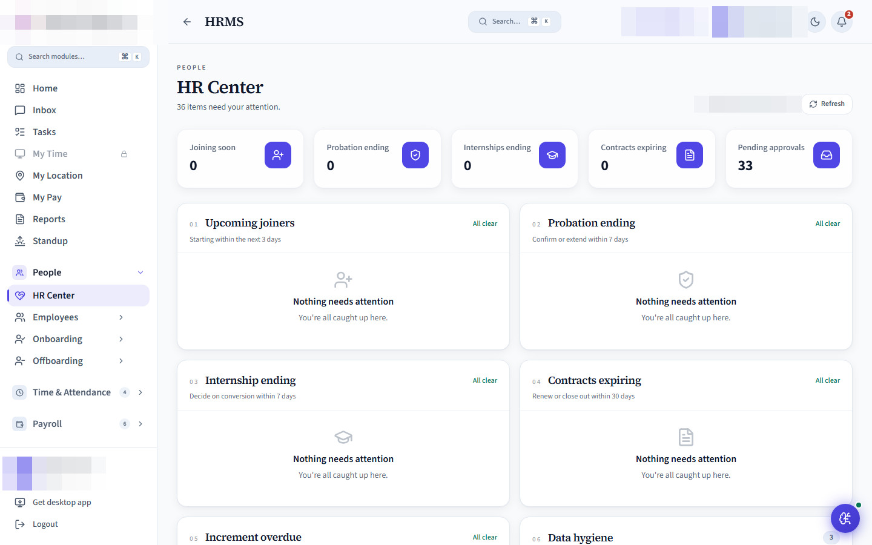Click the Payroll badge 6
872x545 pixels.
coord(125,424)
